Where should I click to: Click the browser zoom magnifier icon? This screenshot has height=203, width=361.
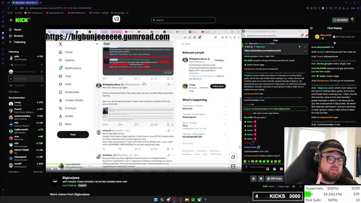tap(307, 8)
